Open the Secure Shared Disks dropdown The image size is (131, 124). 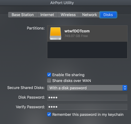pyautogui.click(x=87, y=88)
